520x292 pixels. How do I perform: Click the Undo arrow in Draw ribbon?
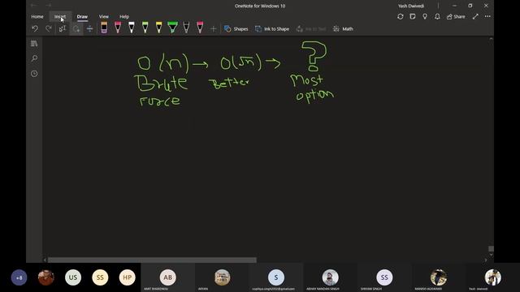click(x=35, y=29)
